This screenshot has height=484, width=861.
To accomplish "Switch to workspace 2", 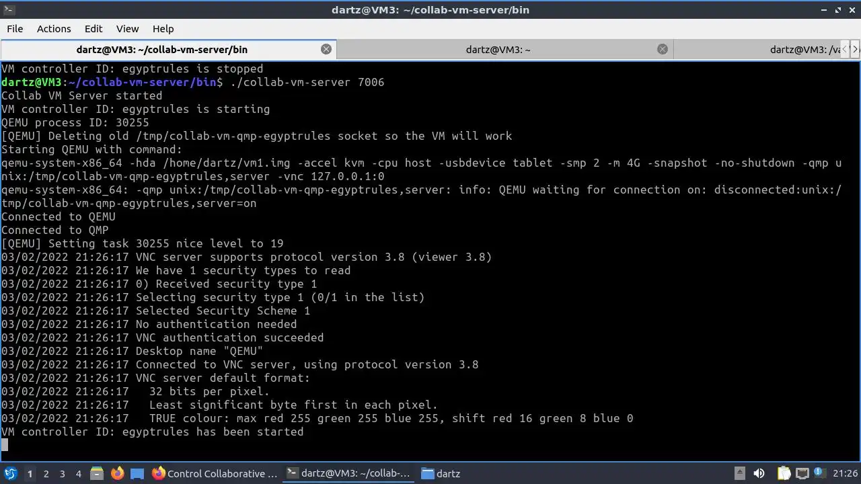I will (x=46, y=474).
